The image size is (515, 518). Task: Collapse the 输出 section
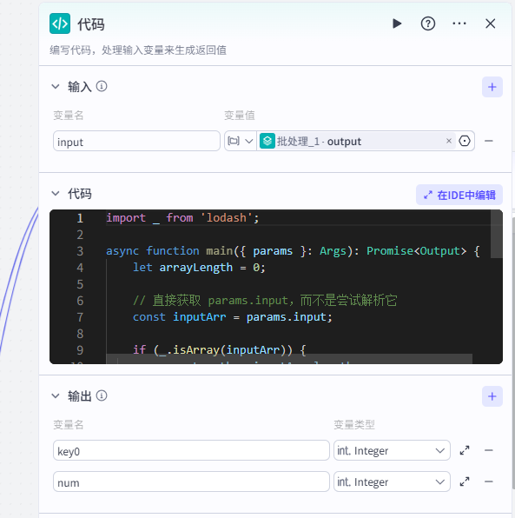(56, 395)
